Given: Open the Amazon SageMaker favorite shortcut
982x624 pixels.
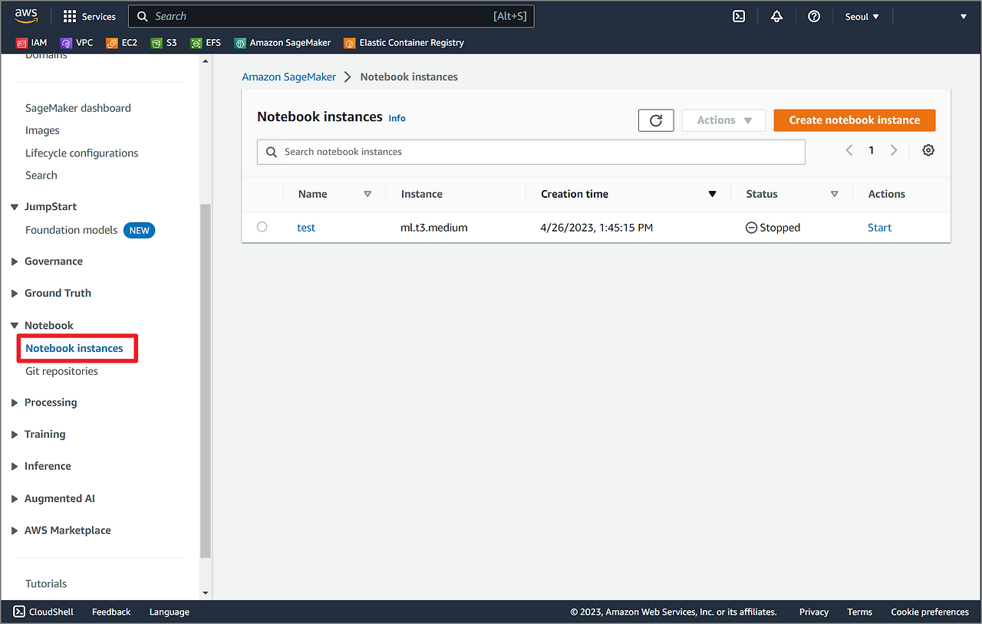Looking at the screenshot, I should [282, 42].
